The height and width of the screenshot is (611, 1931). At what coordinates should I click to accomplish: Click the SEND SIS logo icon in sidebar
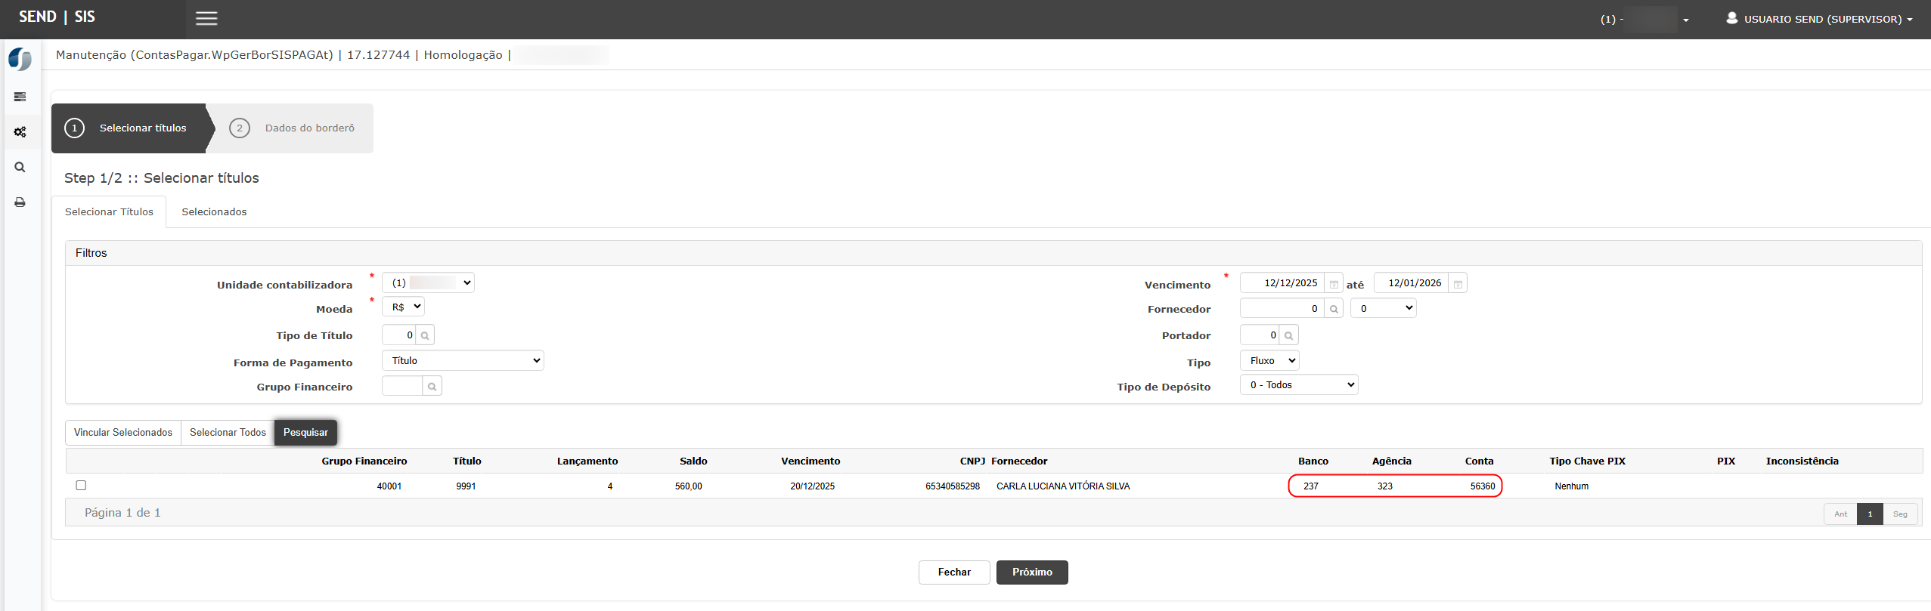(20, 59)
